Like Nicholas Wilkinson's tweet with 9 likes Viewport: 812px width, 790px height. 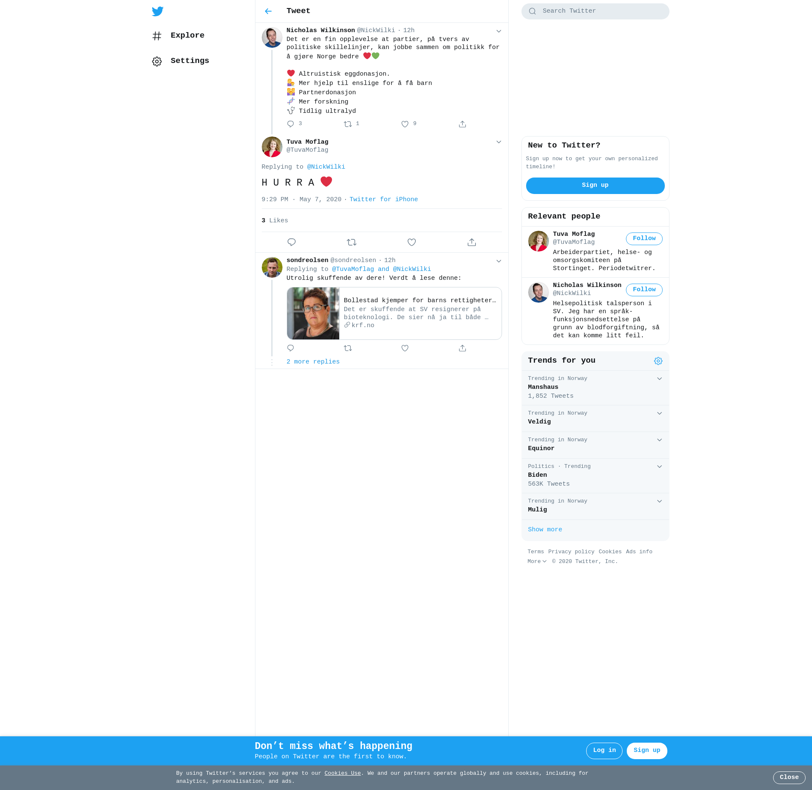[405, 124]
